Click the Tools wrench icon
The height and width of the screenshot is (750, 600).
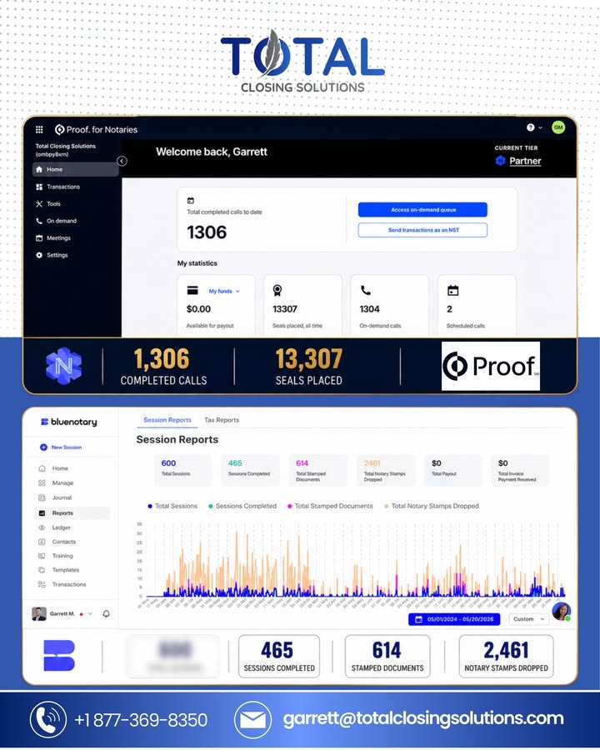pos(39,204)
